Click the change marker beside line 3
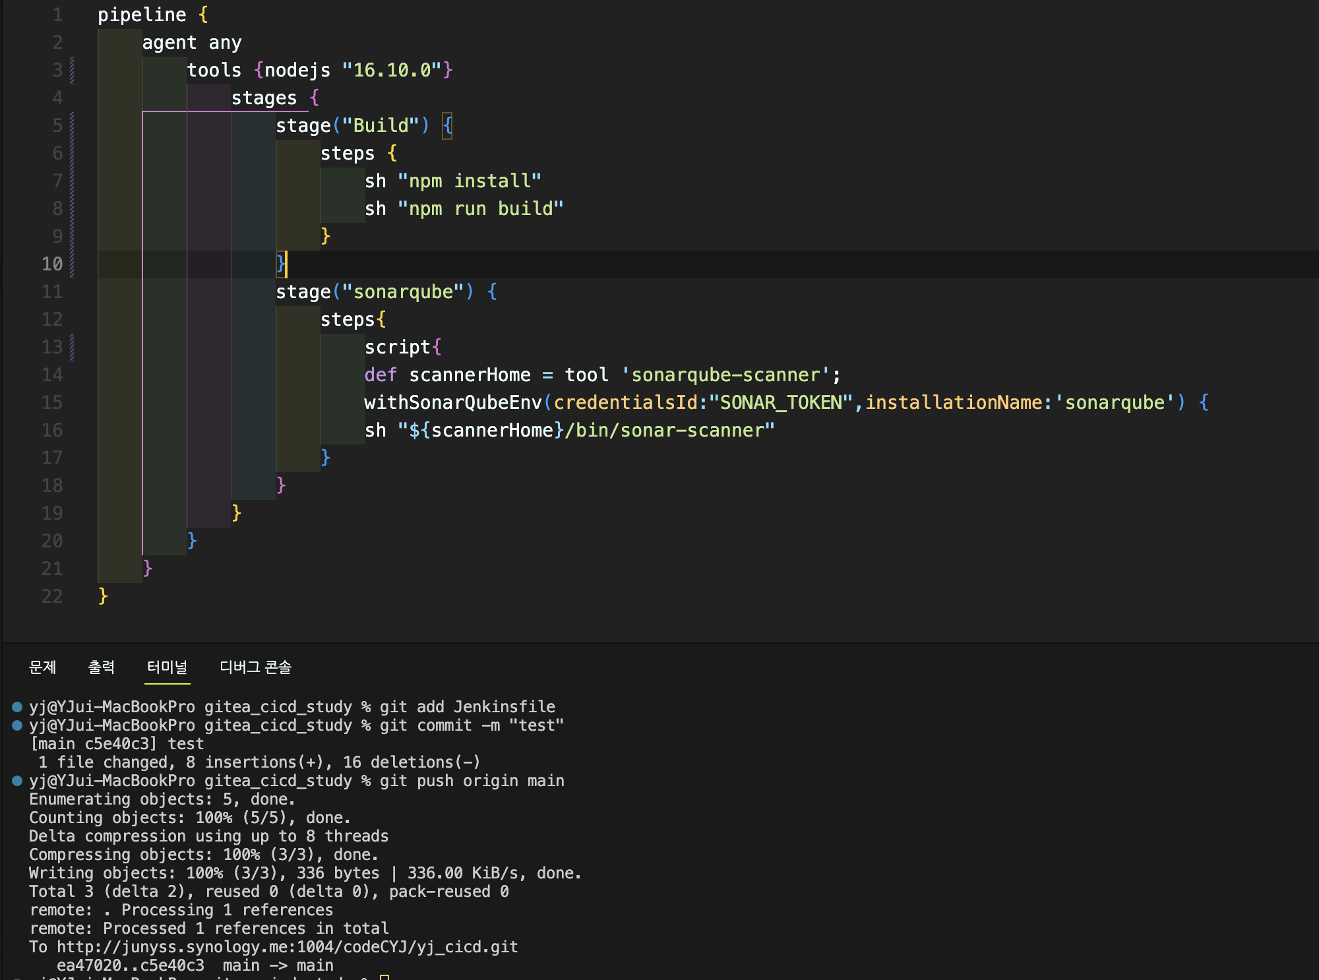Screen dimensions: 1319x980 click(x=72, y=71)
